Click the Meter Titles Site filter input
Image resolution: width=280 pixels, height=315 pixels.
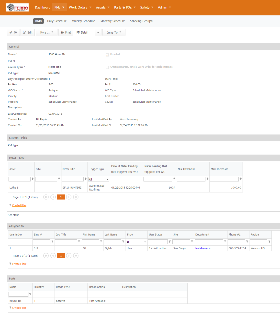(46, 179)
